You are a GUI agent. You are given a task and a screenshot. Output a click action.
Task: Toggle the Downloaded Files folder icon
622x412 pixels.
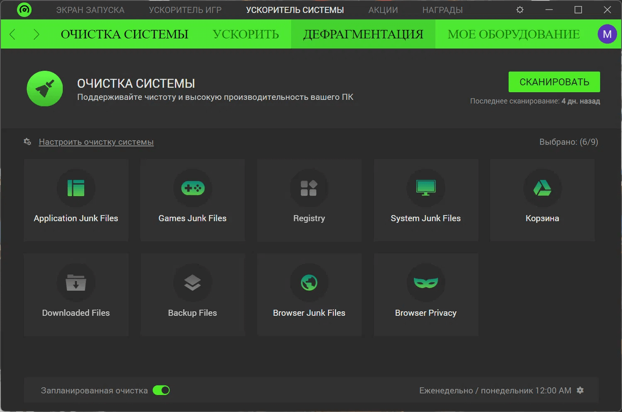point(76,283)
